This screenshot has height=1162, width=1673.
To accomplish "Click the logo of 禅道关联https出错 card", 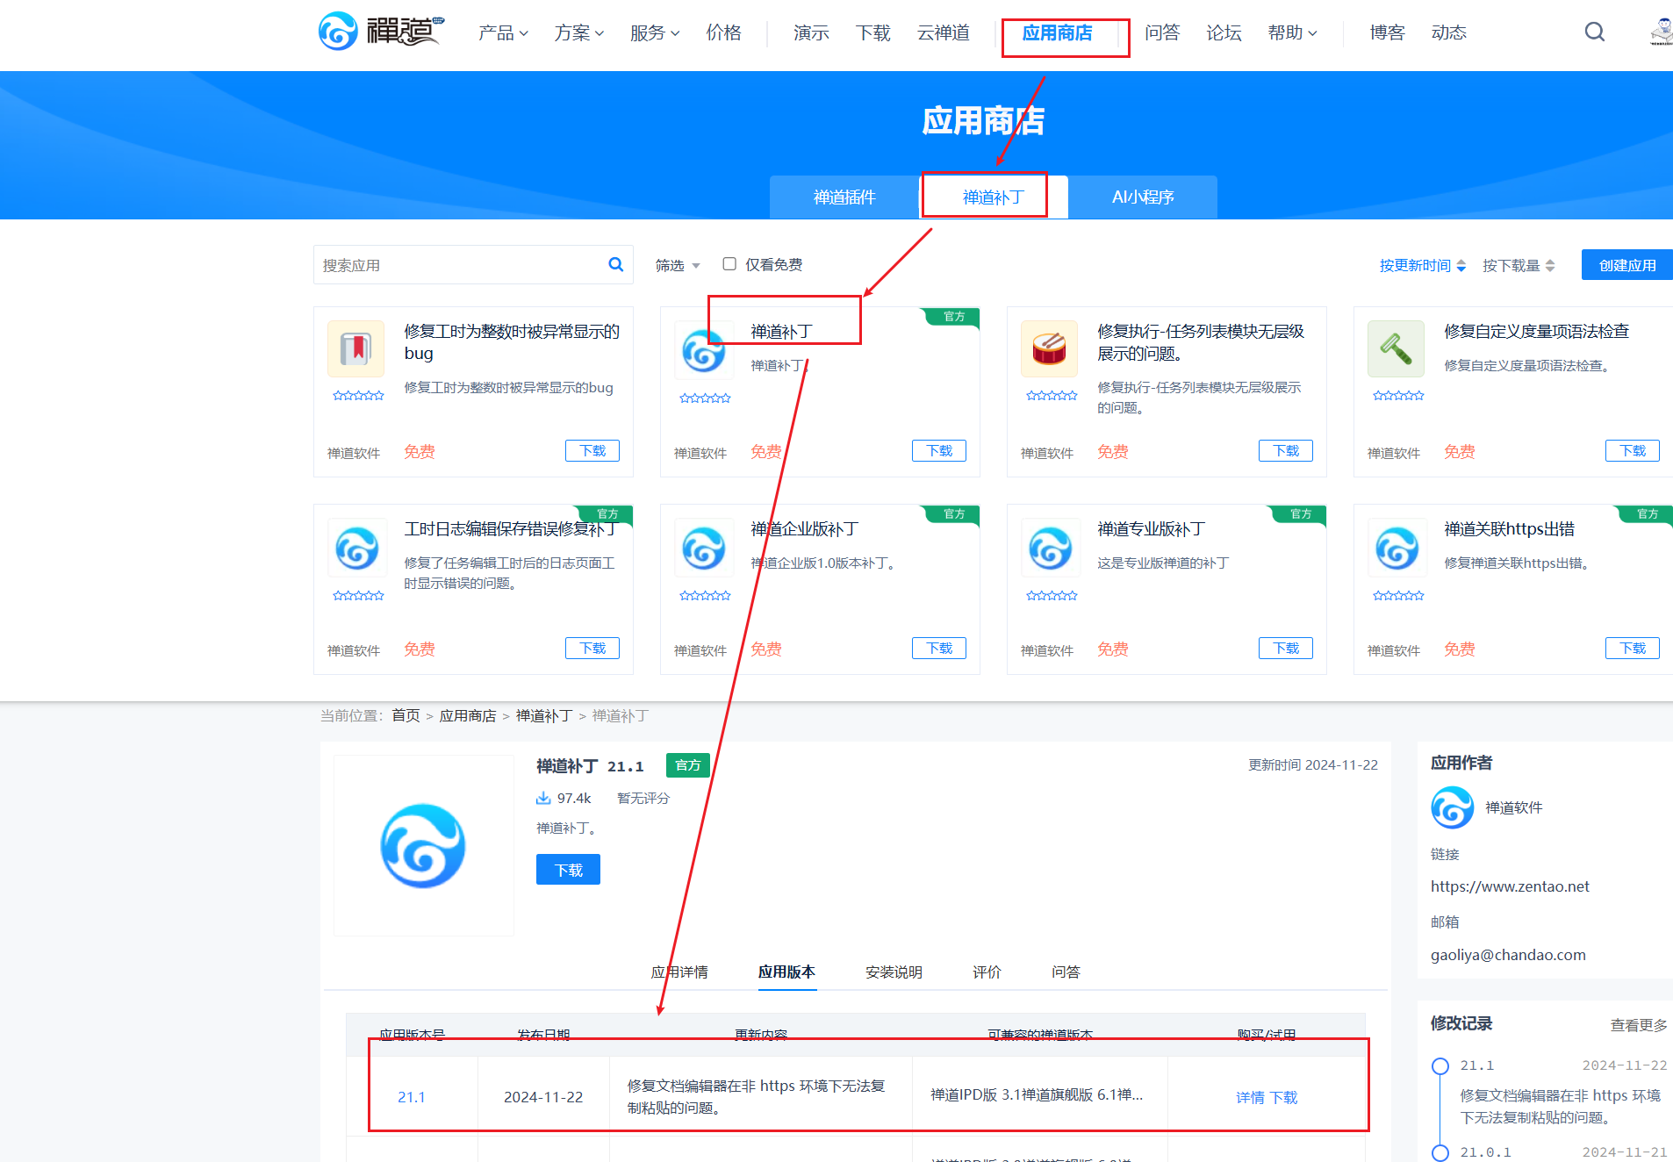I will click(x=1397, y=548).
